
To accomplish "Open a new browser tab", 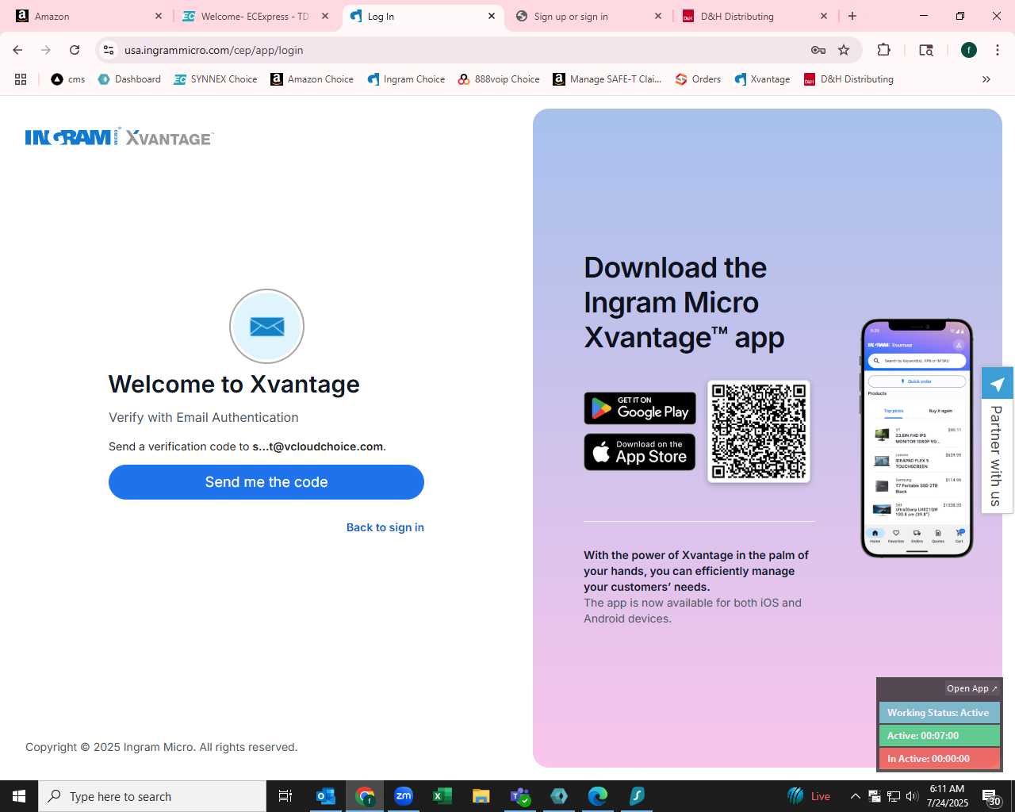I will 852,16.
